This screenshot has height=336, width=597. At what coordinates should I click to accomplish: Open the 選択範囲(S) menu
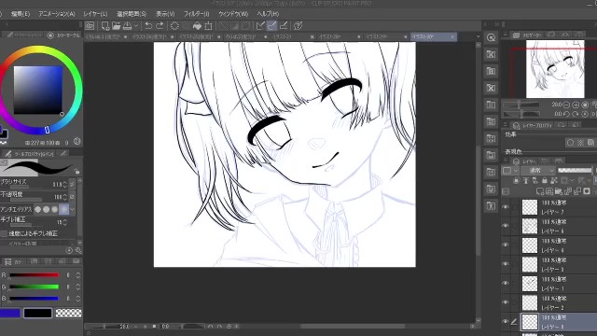(x=132, y=14)
